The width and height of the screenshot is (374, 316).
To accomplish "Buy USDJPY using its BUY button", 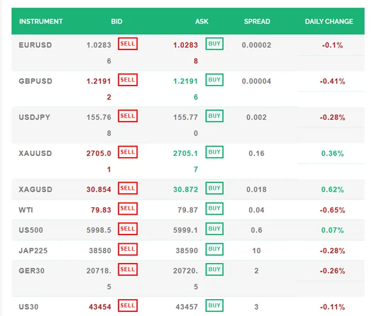I will coord(214,116).
